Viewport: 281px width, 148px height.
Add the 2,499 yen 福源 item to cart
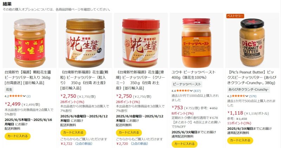point(18,136)
